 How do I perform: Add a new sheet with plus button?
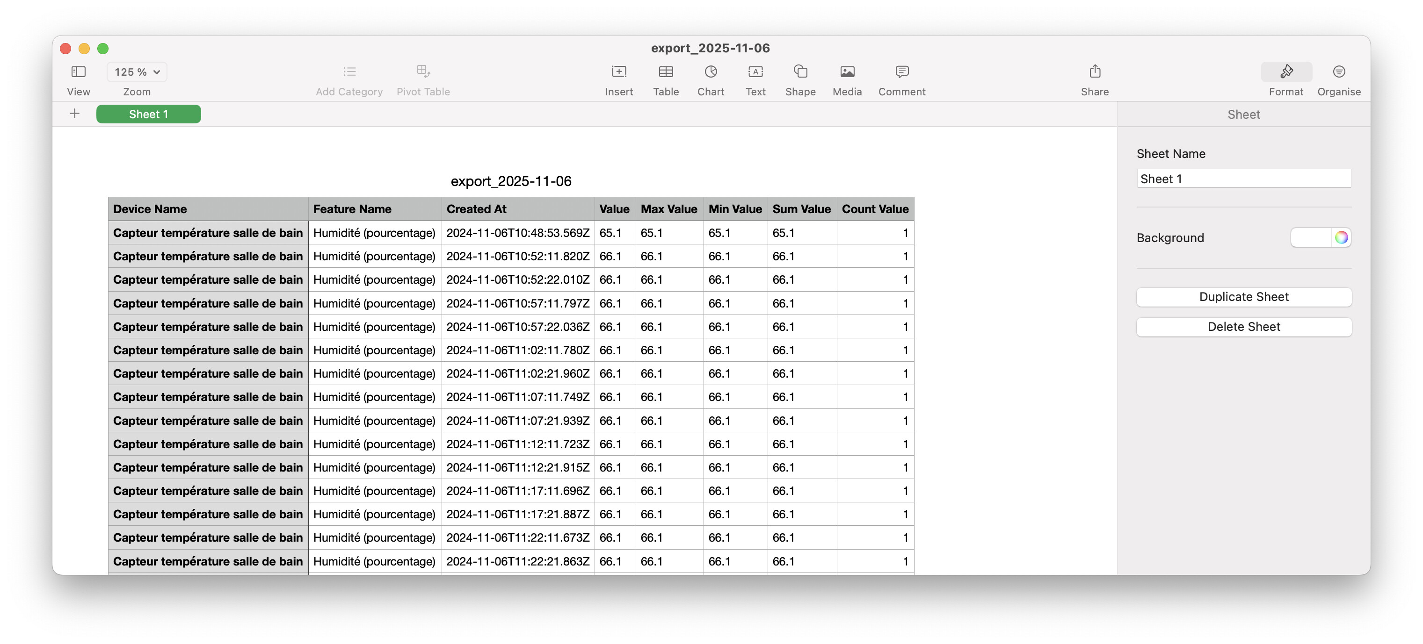coord(74,114)
